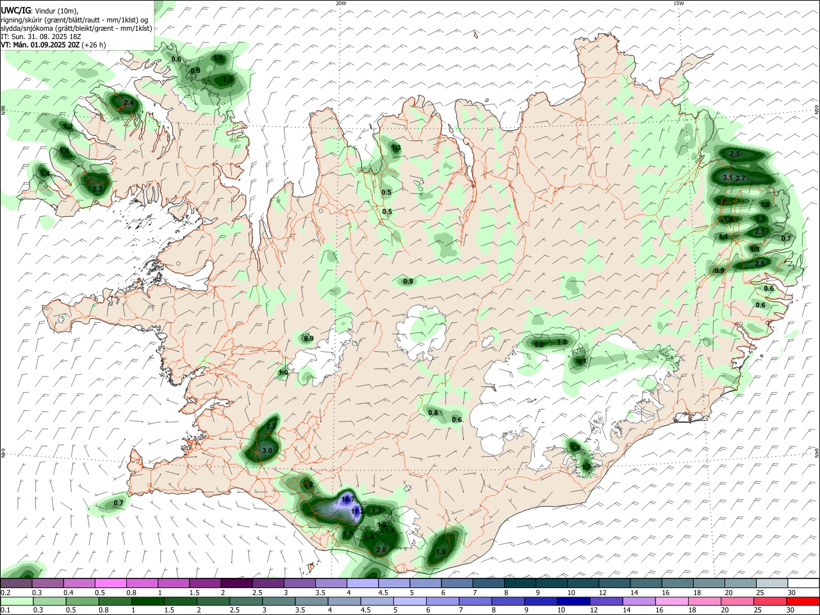
Task: Click the '1.9' value on the south coast
Action: pos(441,552)
